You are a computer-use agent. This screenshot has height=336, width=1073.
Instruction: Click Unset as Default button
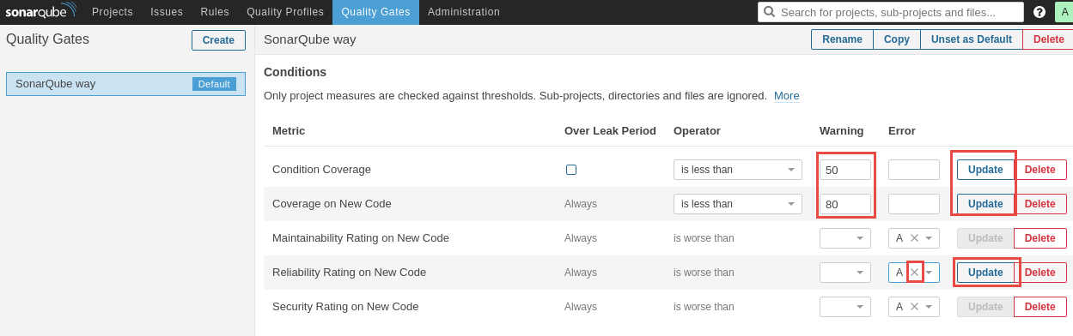(972, 39)
